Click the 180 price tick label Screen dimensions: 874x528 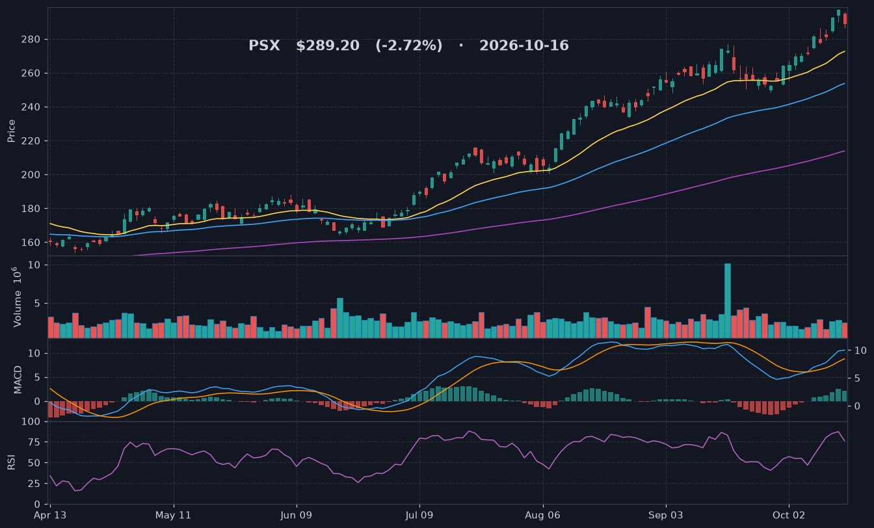point(32,209)
